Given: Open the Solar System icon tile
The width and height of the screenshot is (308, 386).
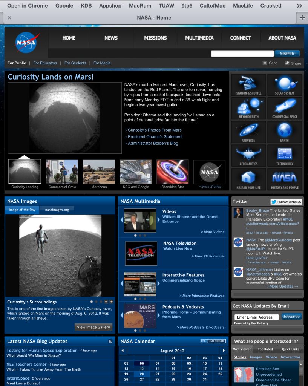Looking at the screenshot, I should click(284, 85).
